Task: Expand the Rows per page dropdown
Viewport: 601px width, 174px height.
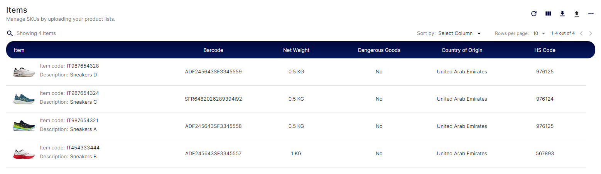Action: 539,33
